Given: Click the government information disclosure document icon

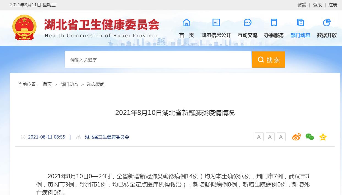Looking at the screenshot, I should [x=216, y=22].
